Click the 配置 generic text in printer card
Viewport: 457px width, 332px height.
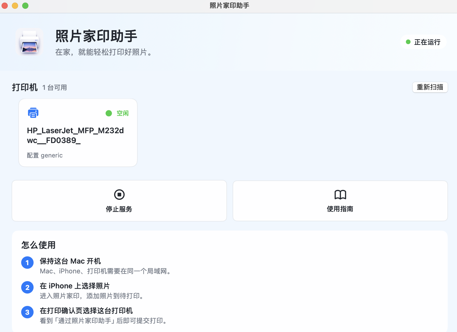tap(45, 155)
